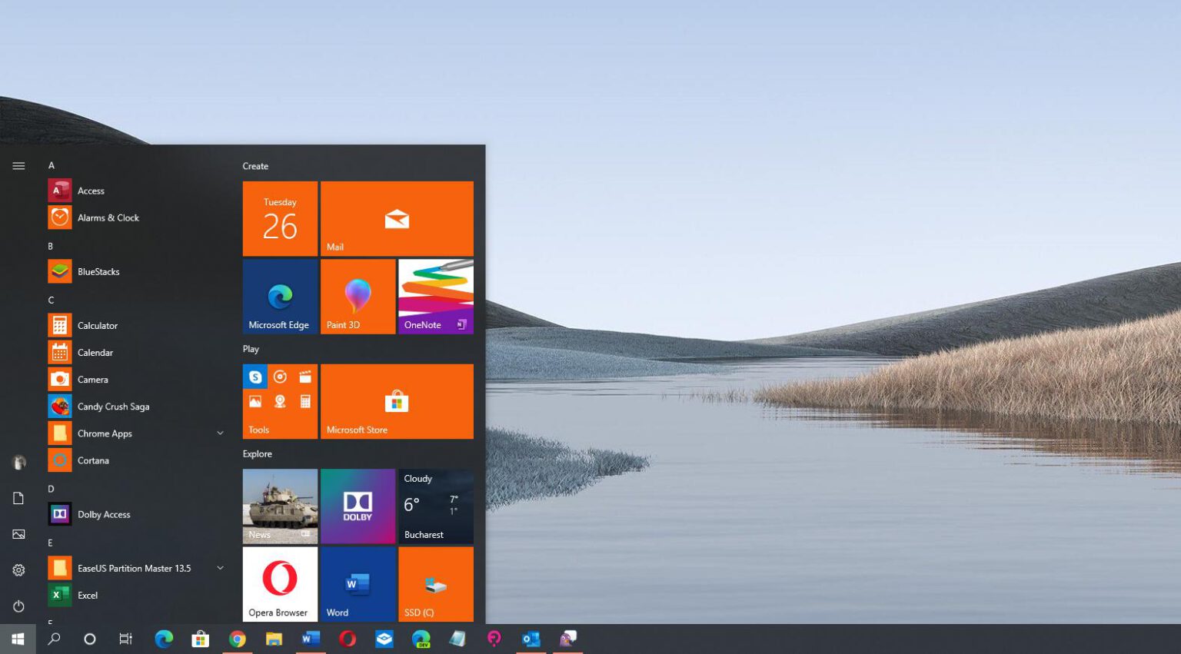
Task: Click the Power icon in Start rail
Action: (x=18, y=606)
